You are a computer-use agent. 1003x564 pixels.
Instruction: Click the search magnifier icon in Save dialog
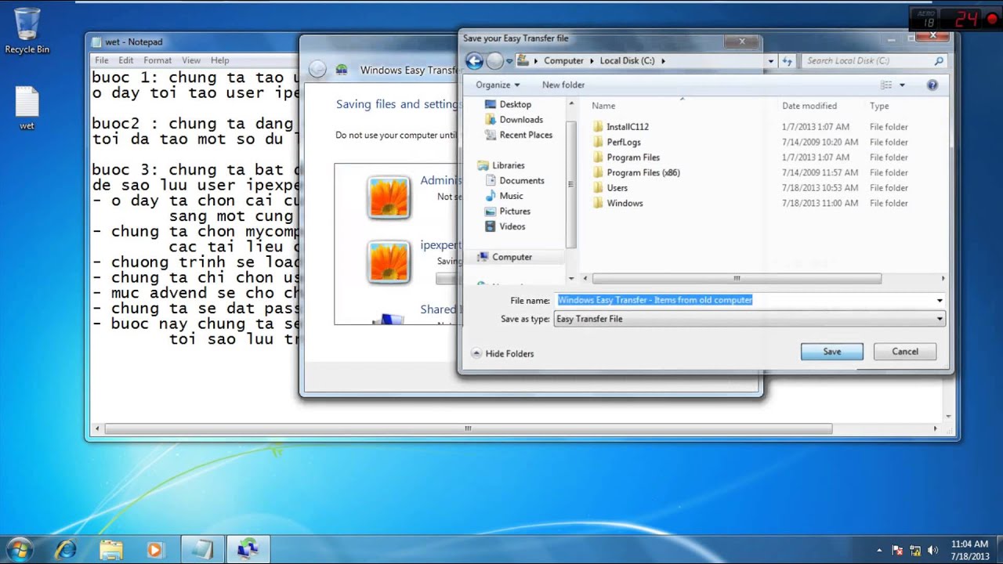click(x=939, y=60)
